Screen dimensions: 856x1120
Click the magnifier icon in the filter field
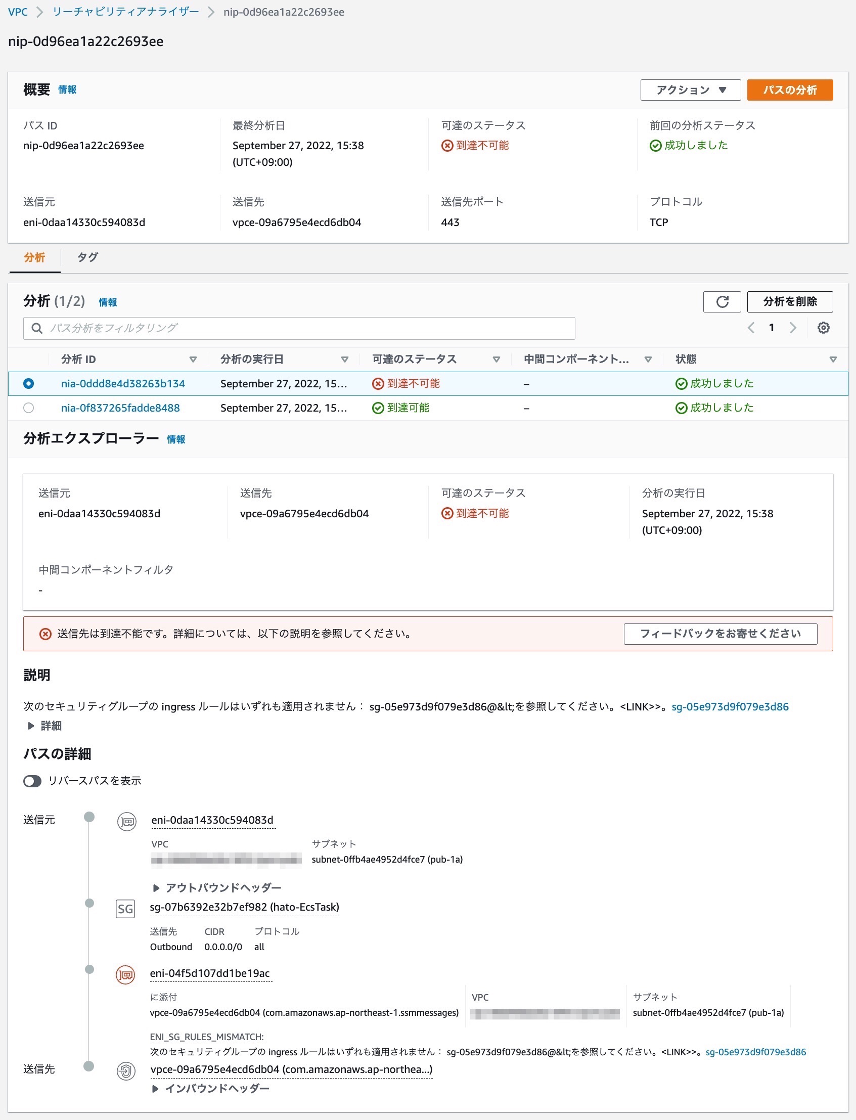36,328
